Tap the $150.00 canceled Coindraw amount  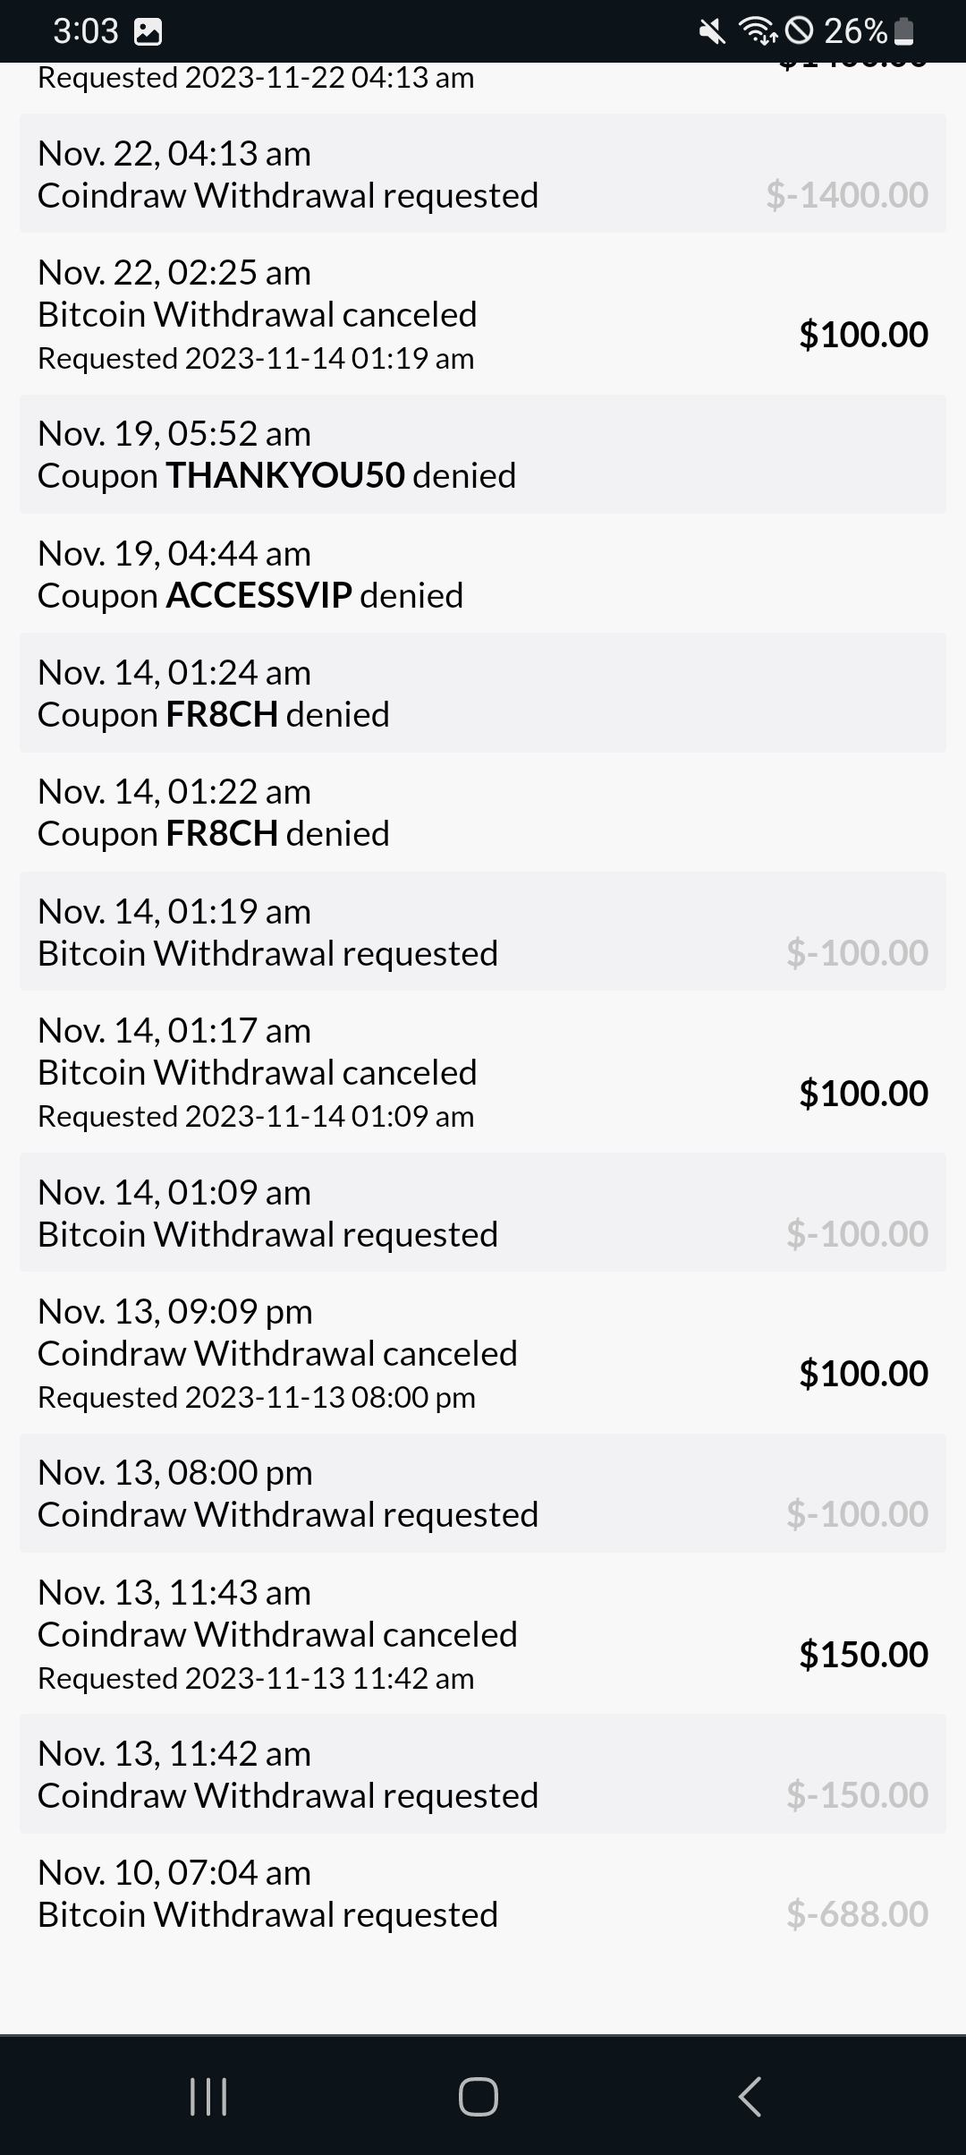(x=863, y=1655)
